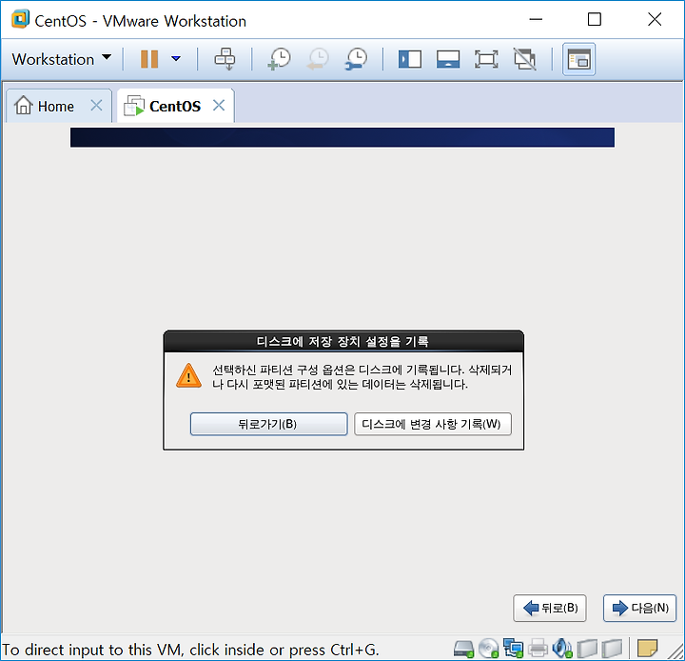Close the Home tab
The width and height of the screenshot is (685, 661).
[96, 106]
